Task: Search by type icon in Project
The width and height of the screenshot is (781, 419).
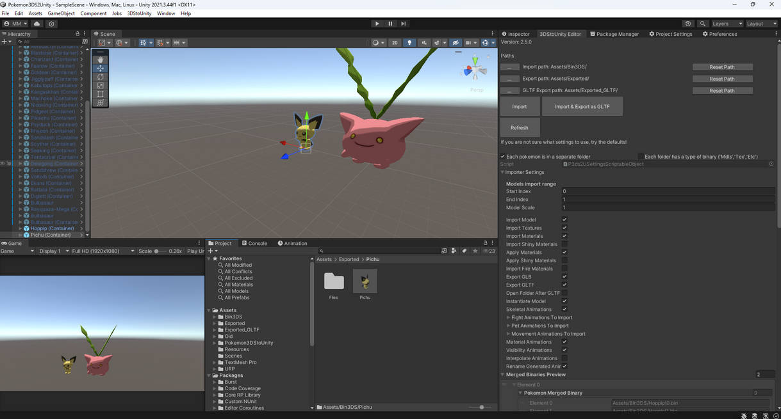Action: click(454, 251)
